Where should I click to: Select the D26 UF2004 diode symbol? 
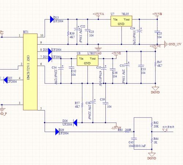click(75, 123)
